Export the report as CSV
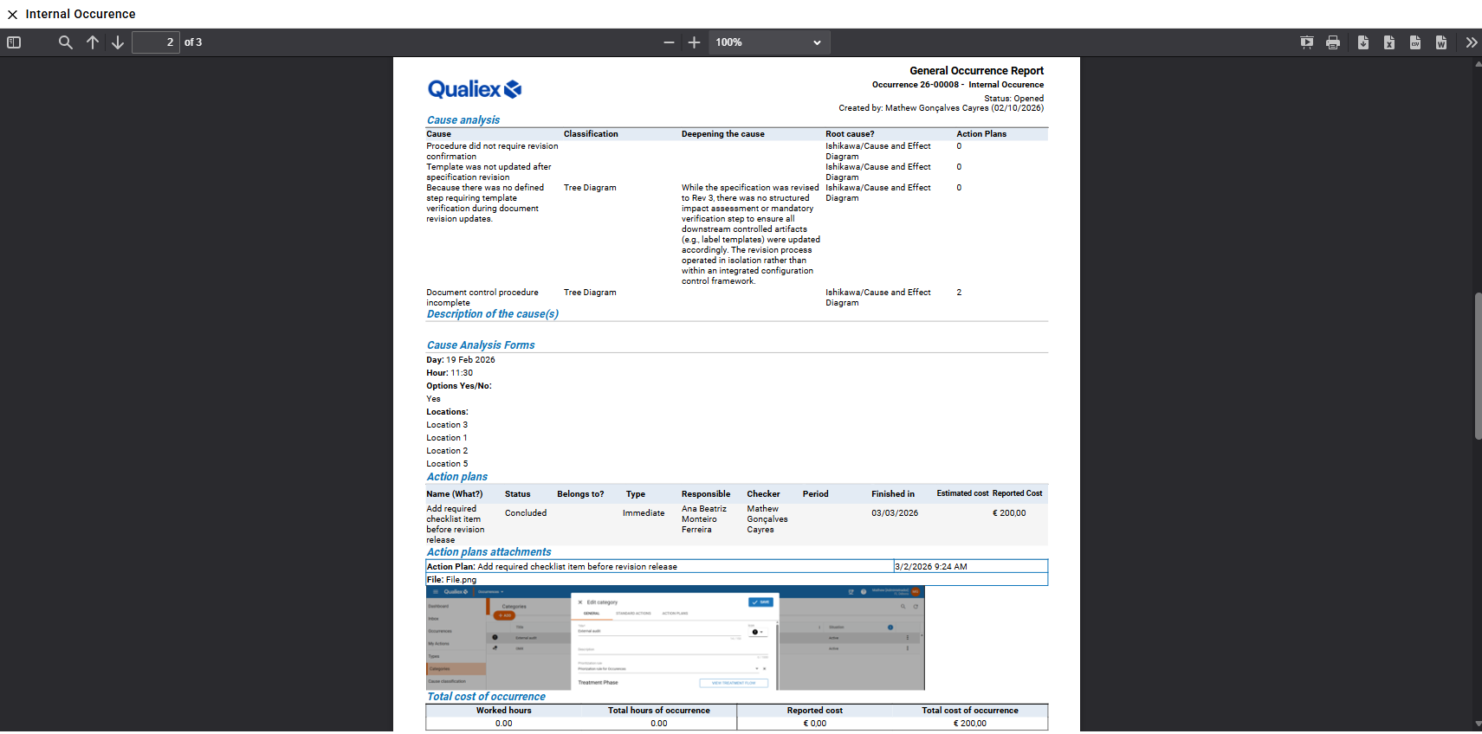The height and width of the screenshot is (734, 1482). [x=1414, y=42]
